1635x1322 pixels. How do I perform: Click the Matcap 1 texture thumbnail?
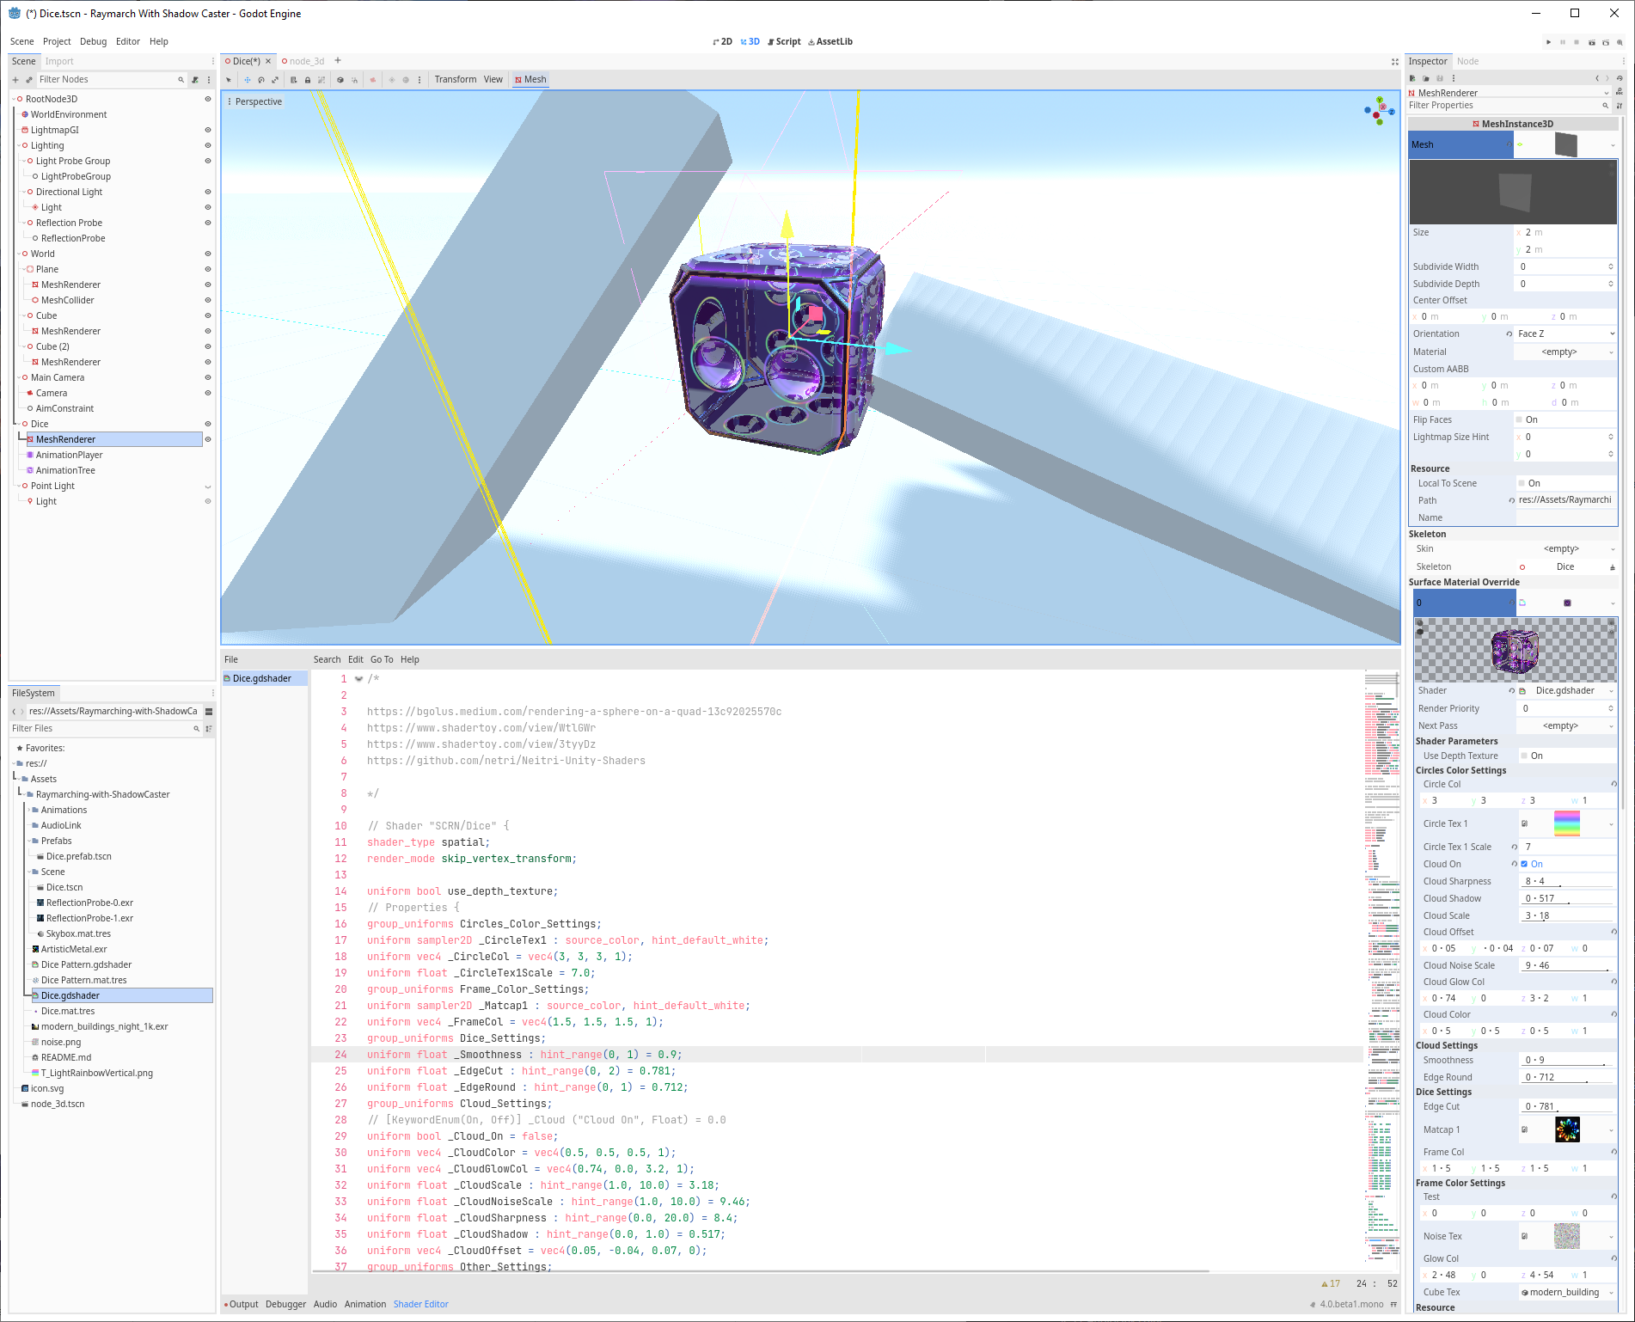point(1567,1130)
